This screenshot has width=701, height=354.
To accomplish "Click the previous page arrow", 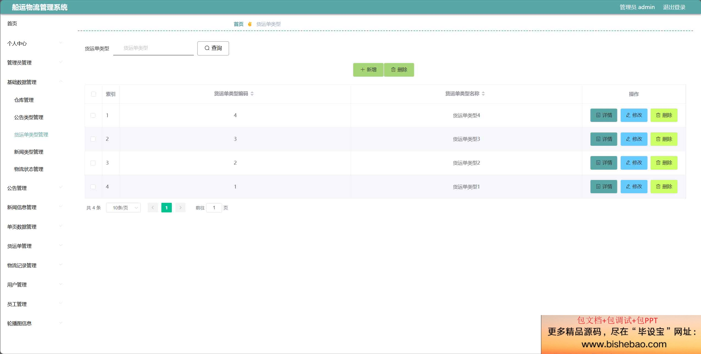I will coord(153,208).
